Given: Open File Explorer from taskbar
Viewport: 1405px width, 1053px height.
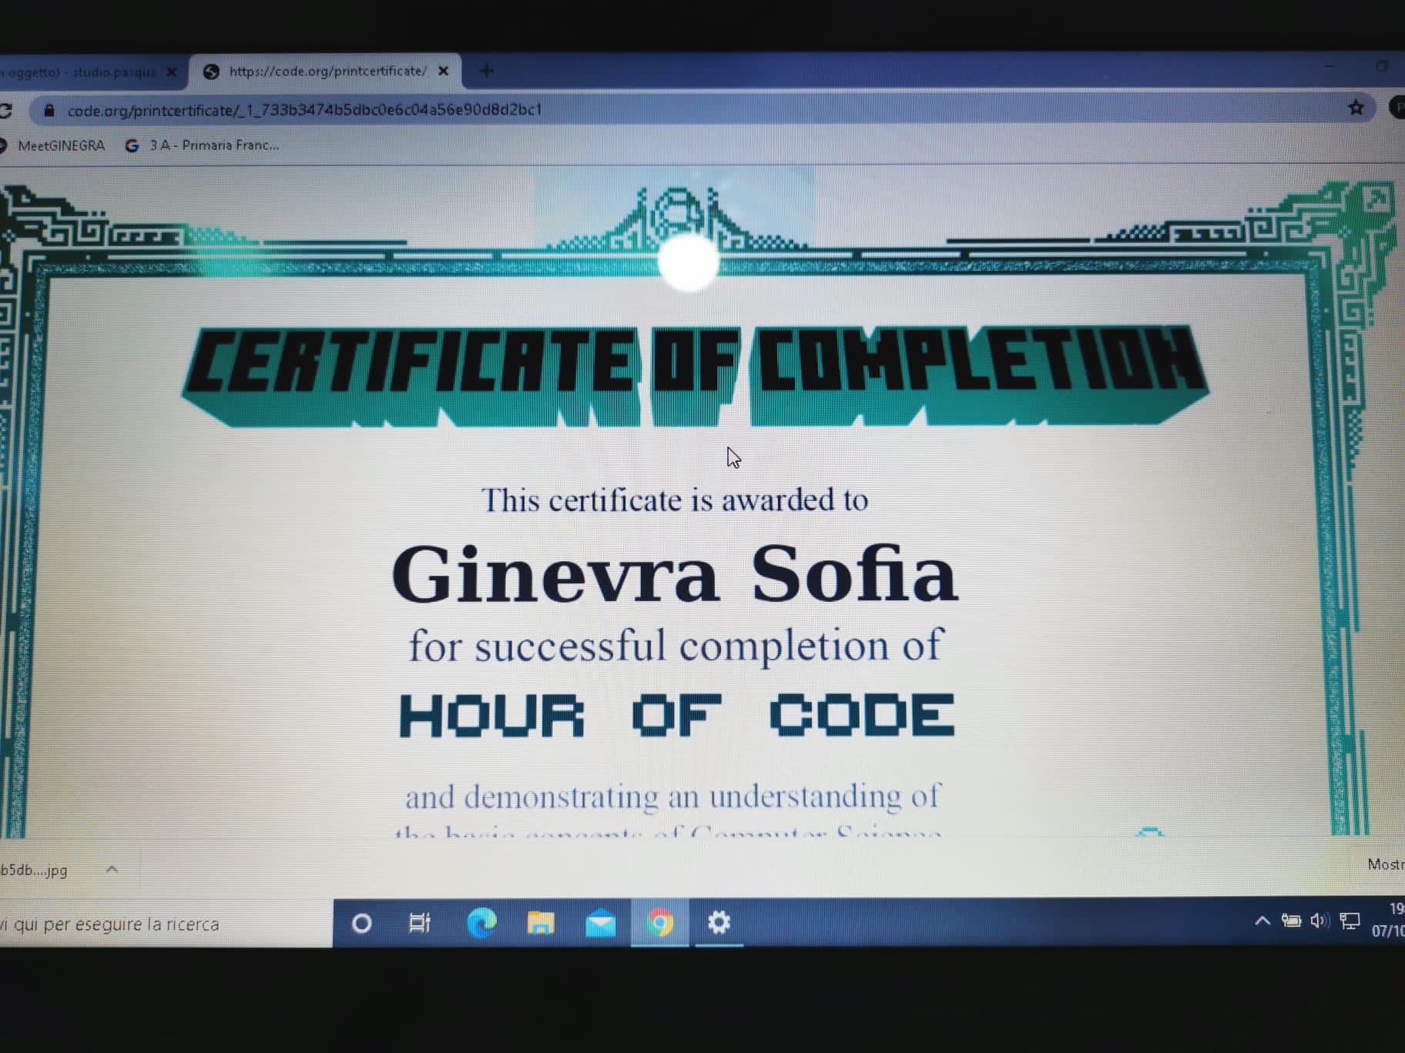Looking at the screenshot, I should [541, 922].
